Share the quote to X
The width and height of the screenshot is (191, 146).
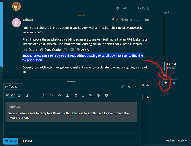(x=66, y=49)
